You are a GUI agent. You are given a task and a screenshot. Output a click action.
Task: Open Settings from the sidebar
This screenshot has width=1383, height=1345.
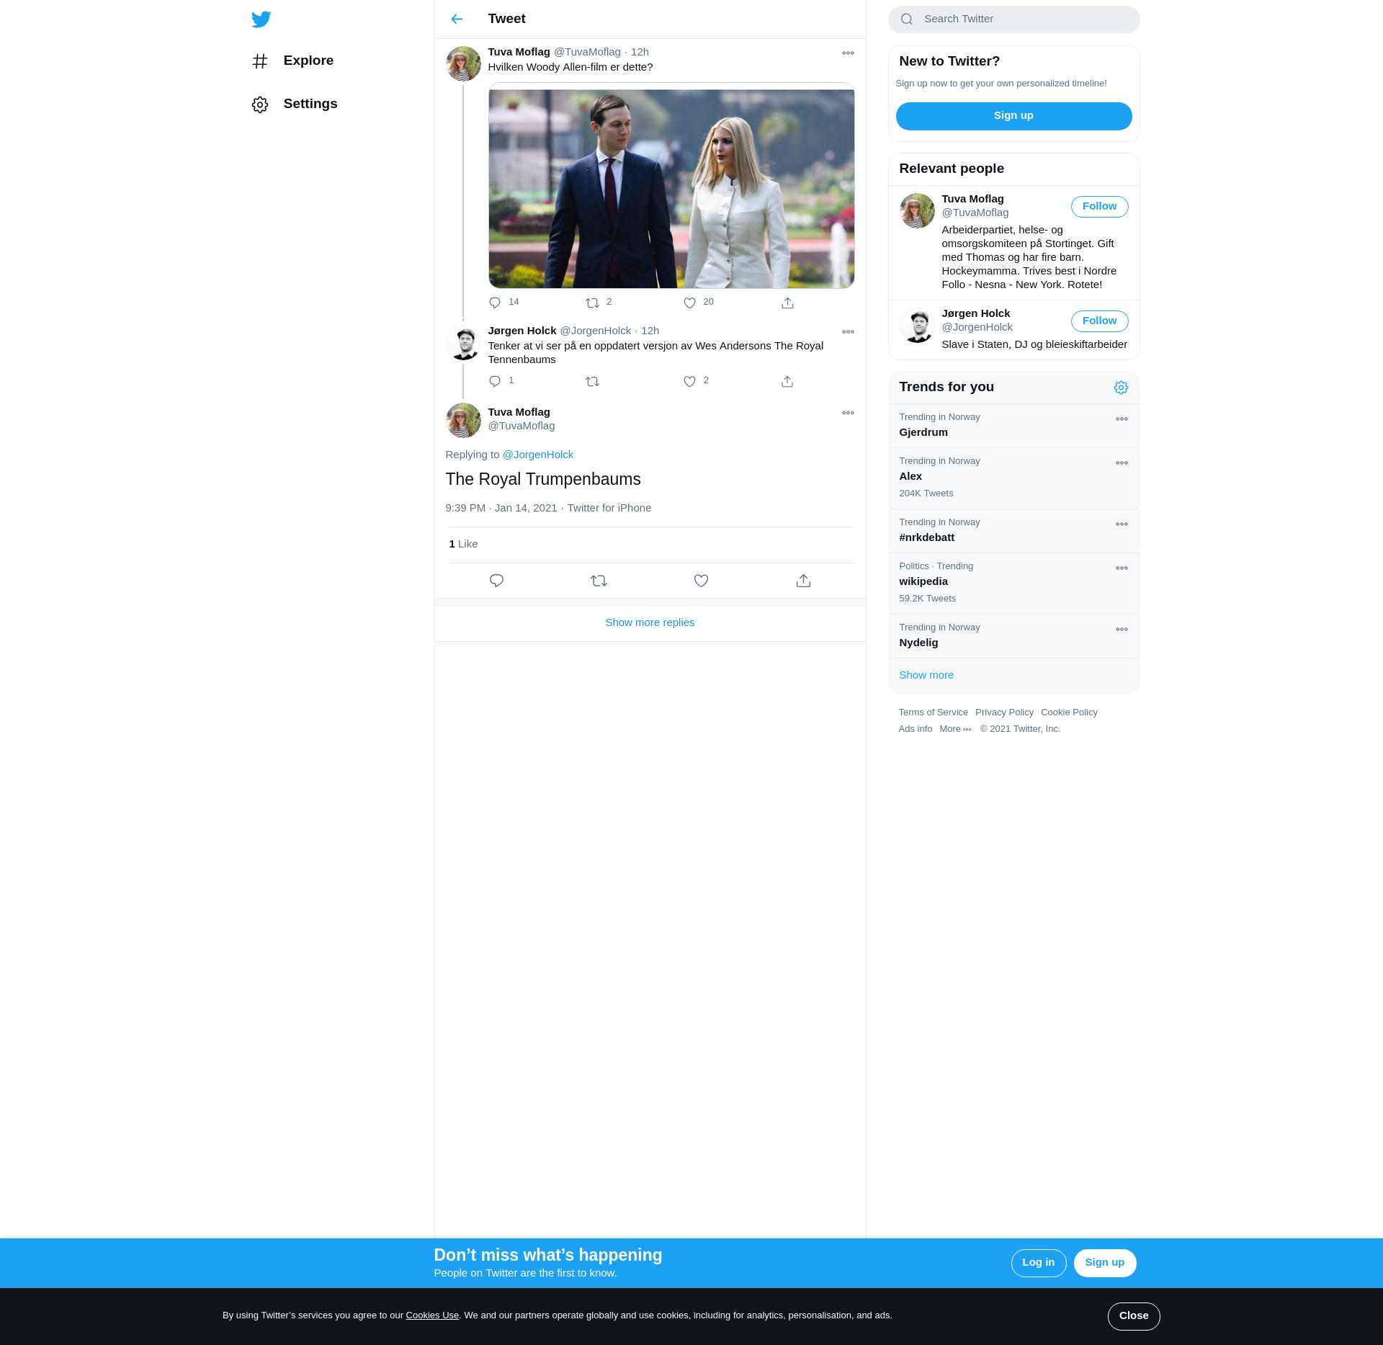[295, 104]
